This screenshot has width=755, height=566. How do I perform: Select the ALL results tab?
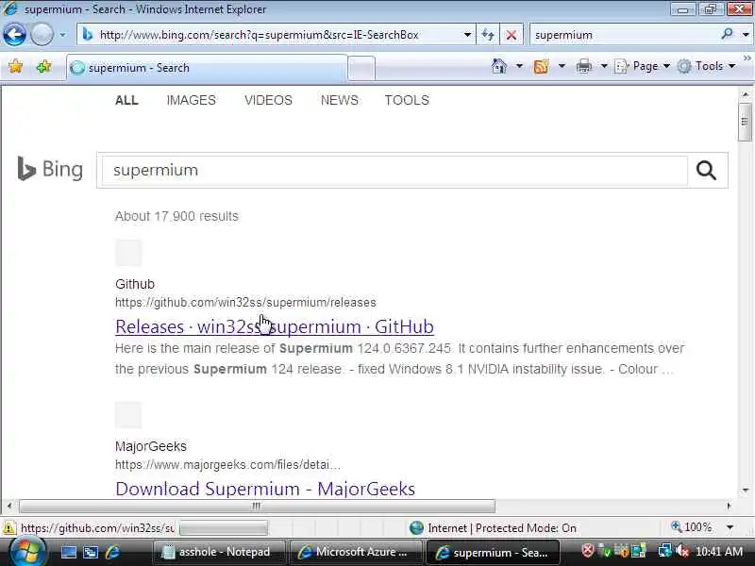126,100
